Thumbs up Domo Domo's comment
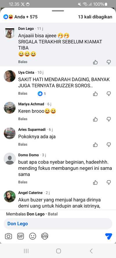The image size is (116, 258). (x=95, y=183)
